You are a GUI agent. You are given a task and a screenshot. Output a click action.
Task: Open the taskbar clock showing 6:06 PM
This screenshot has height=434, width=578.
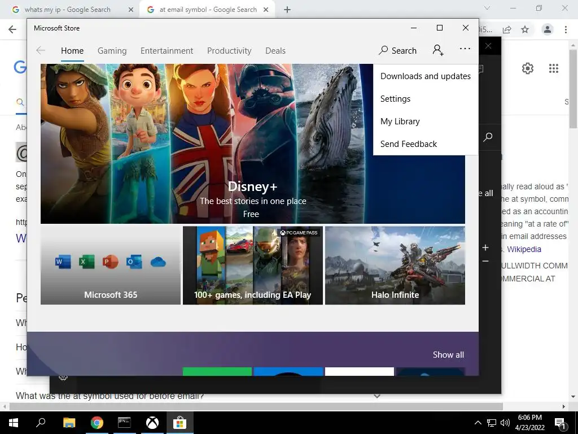coord(529,423)
